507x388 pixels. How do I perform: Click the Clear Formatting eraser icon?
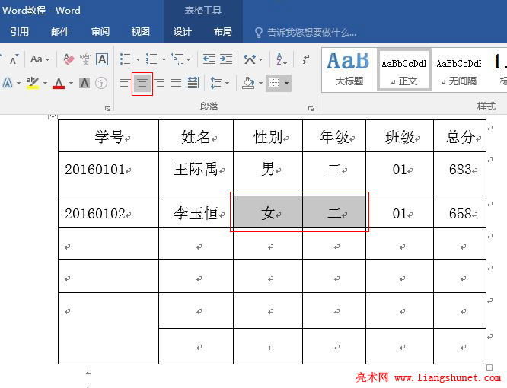pyautogui.click(x=69, y=59)
